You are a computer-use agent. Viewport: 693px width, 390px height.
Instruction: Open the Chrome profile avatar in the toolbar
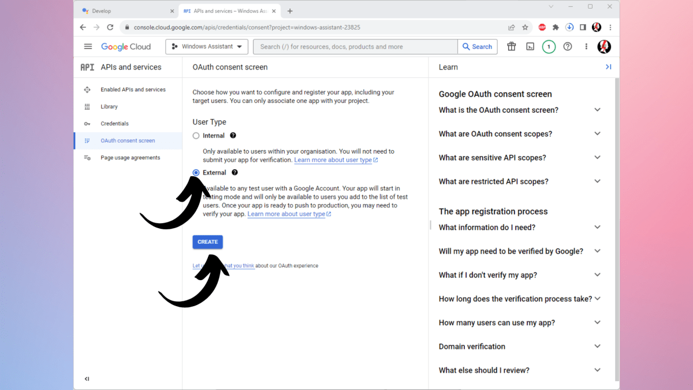click(597, 27)
